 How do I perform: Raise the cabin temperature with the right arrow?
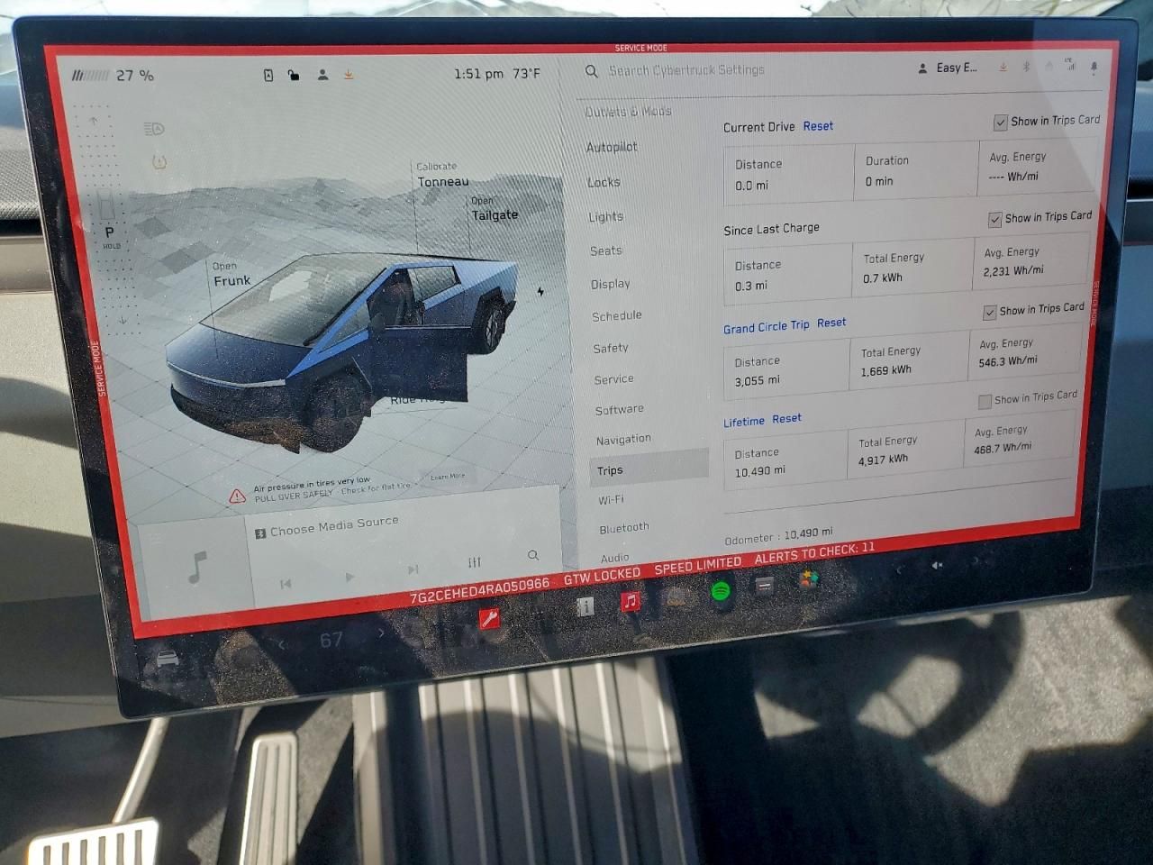pyautogui.click(x=381, y=634)
